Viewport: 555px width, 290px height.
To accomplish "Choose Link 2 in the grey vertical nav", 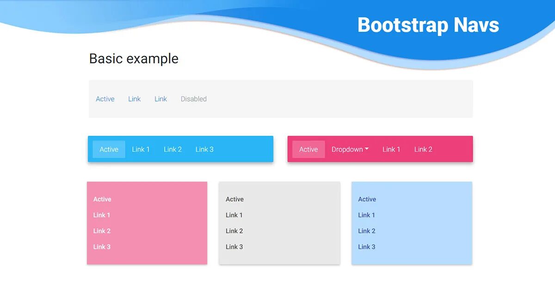I will [234, 231].
